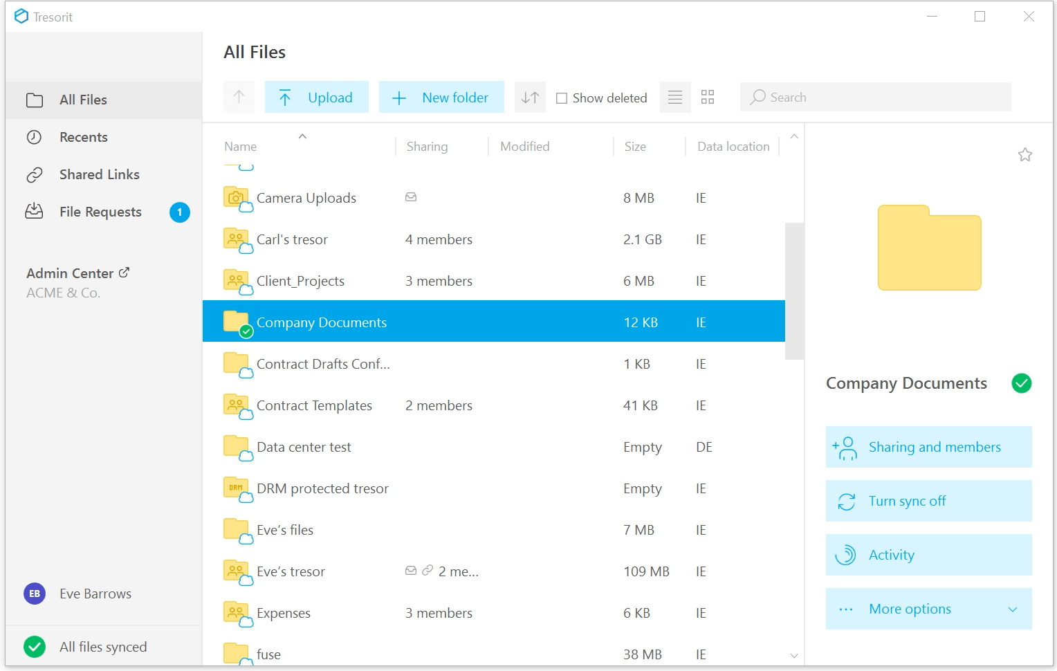Viewport: 1057px width, 671px height.
Task: Click the green sync check in details panel
Action: coord(1022,383)
